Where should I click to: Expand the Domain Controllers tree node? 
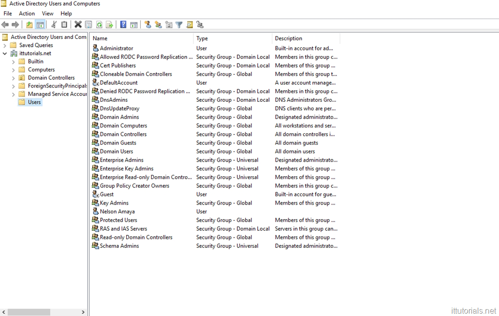click(13, 78)
